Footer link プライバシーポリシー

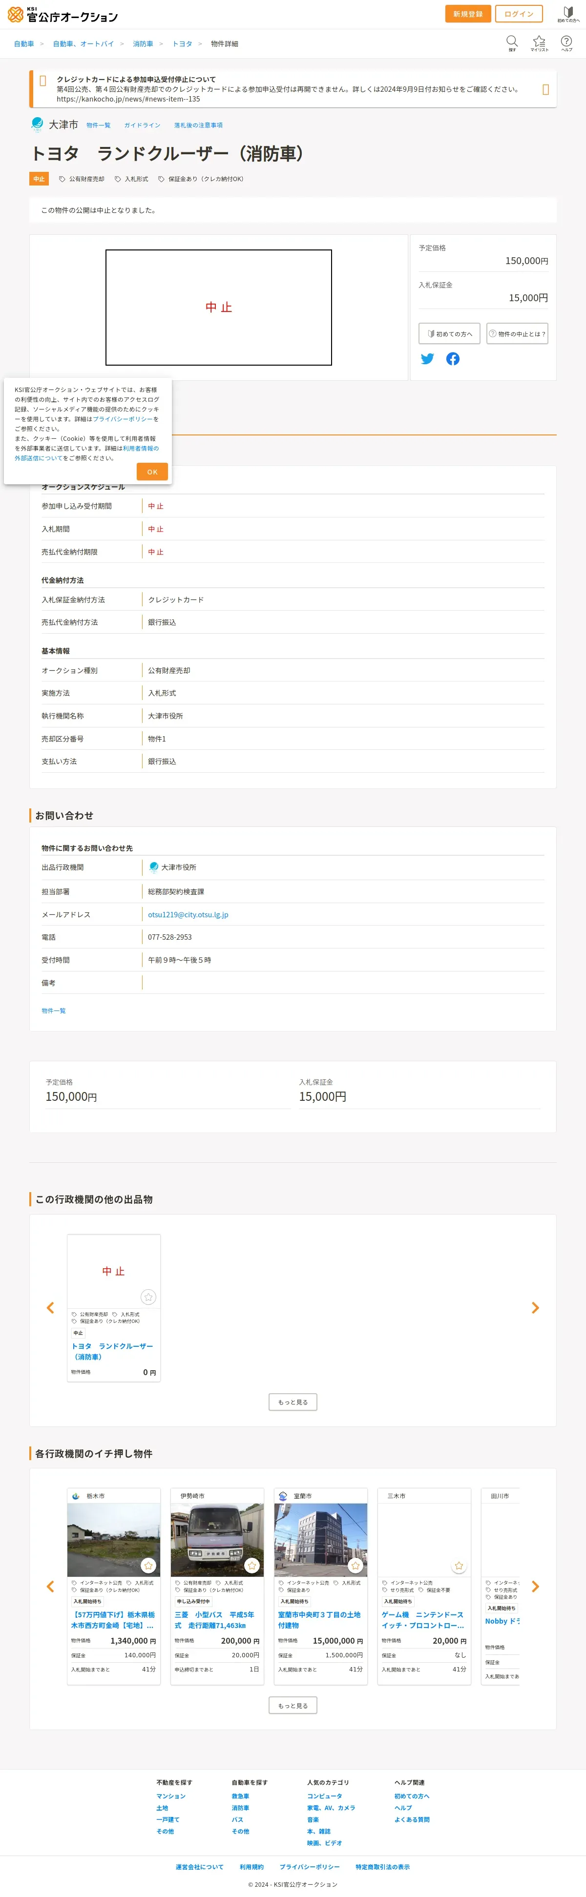(310, 1867)
